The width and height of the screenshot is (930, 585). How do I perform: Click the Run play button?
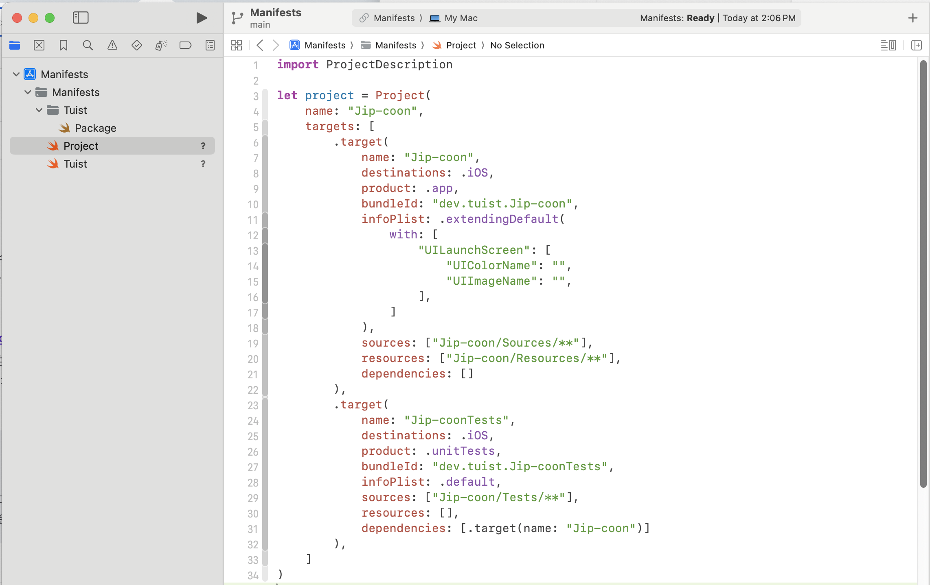tap(202, 18)
